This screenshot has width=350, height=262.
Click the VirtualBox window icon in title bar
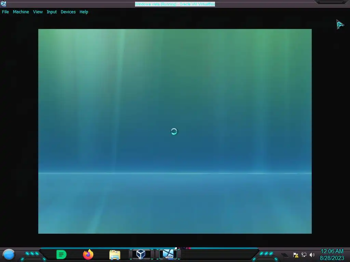3,4
